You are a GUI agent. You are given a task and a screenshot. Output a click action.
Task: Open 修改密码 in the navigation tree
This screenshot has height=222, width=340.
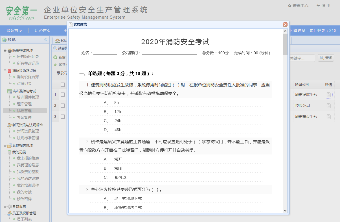[24, 199]
